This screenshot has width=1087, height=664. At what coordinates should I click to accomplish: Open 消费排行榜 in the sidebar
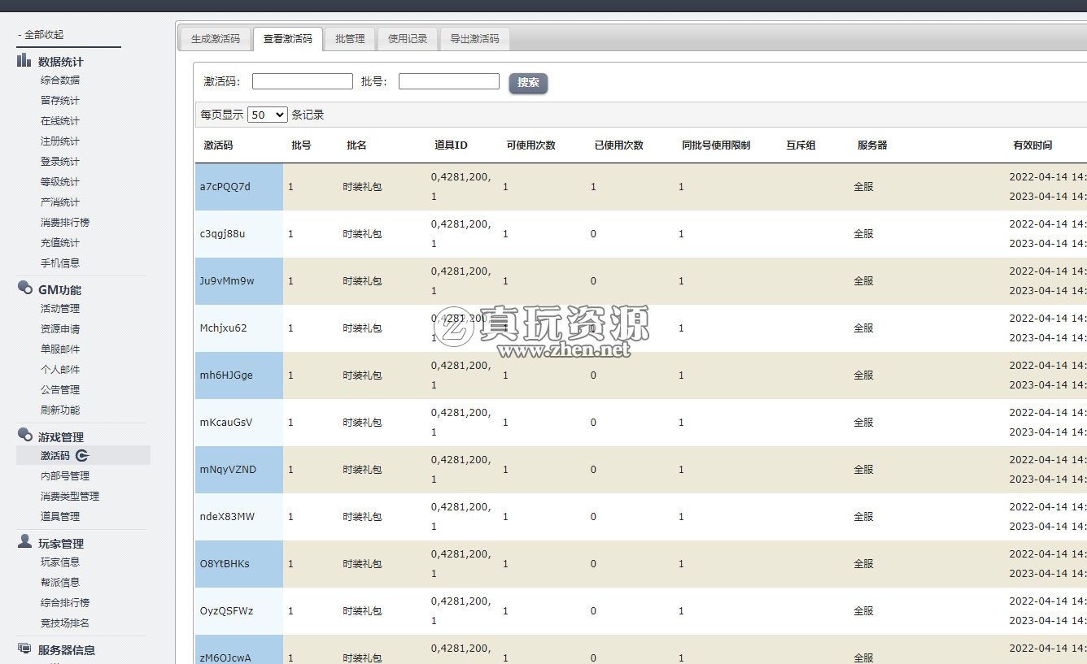click(65, 223)
